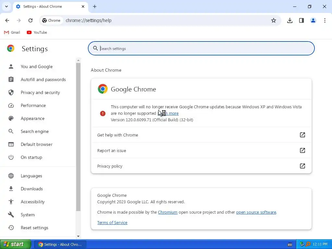Click the magnifier tray icon
The width and height of the screenshot is (332, 249).
point(308,244)
